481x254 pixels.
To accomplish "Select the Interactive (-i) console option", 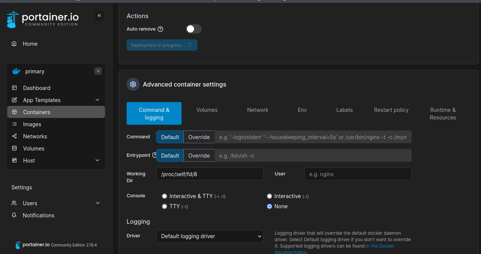I will point(269,196).
